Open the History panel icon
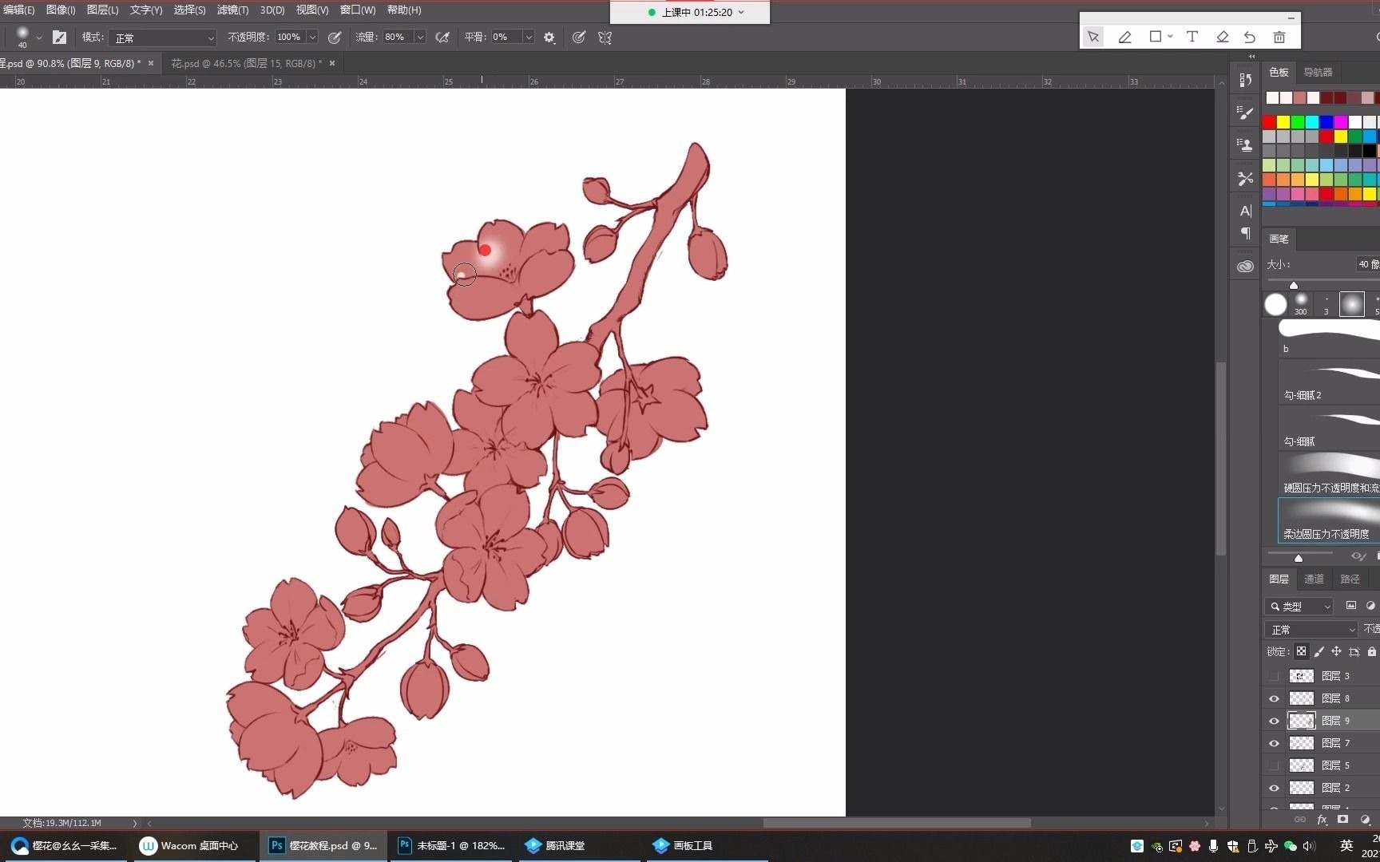 (1245, 80)
